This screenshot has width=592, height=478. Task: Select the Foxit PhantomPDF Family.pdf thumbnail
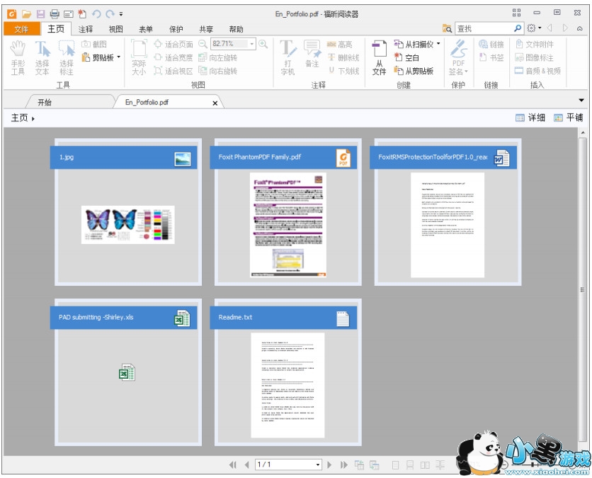click(x=288, y=213)
